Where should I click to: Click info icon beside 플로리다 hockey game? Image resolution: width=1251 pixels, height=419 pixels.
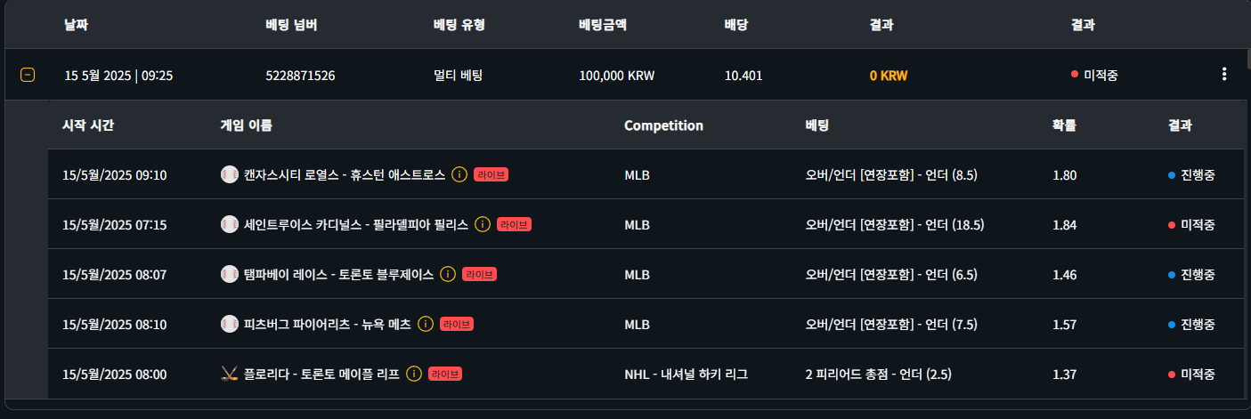[x=413, y=374]
